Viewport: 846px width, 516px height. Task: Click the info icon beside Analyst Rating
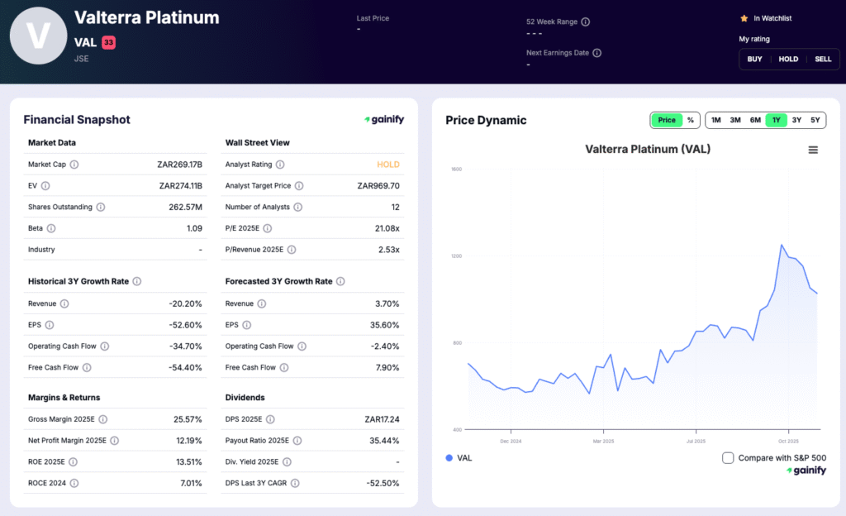point(280,165)
